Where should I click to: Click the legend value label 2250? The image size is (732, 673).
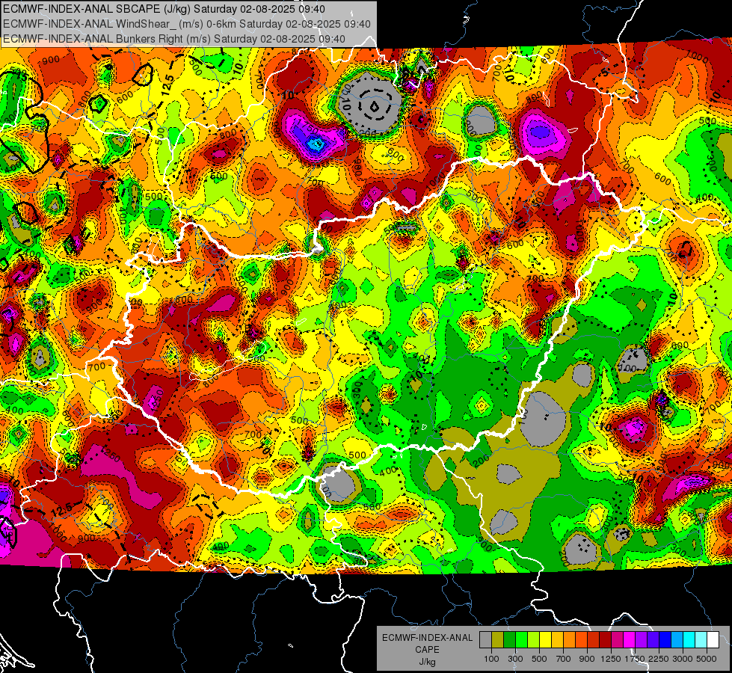(x=659, y=659)
